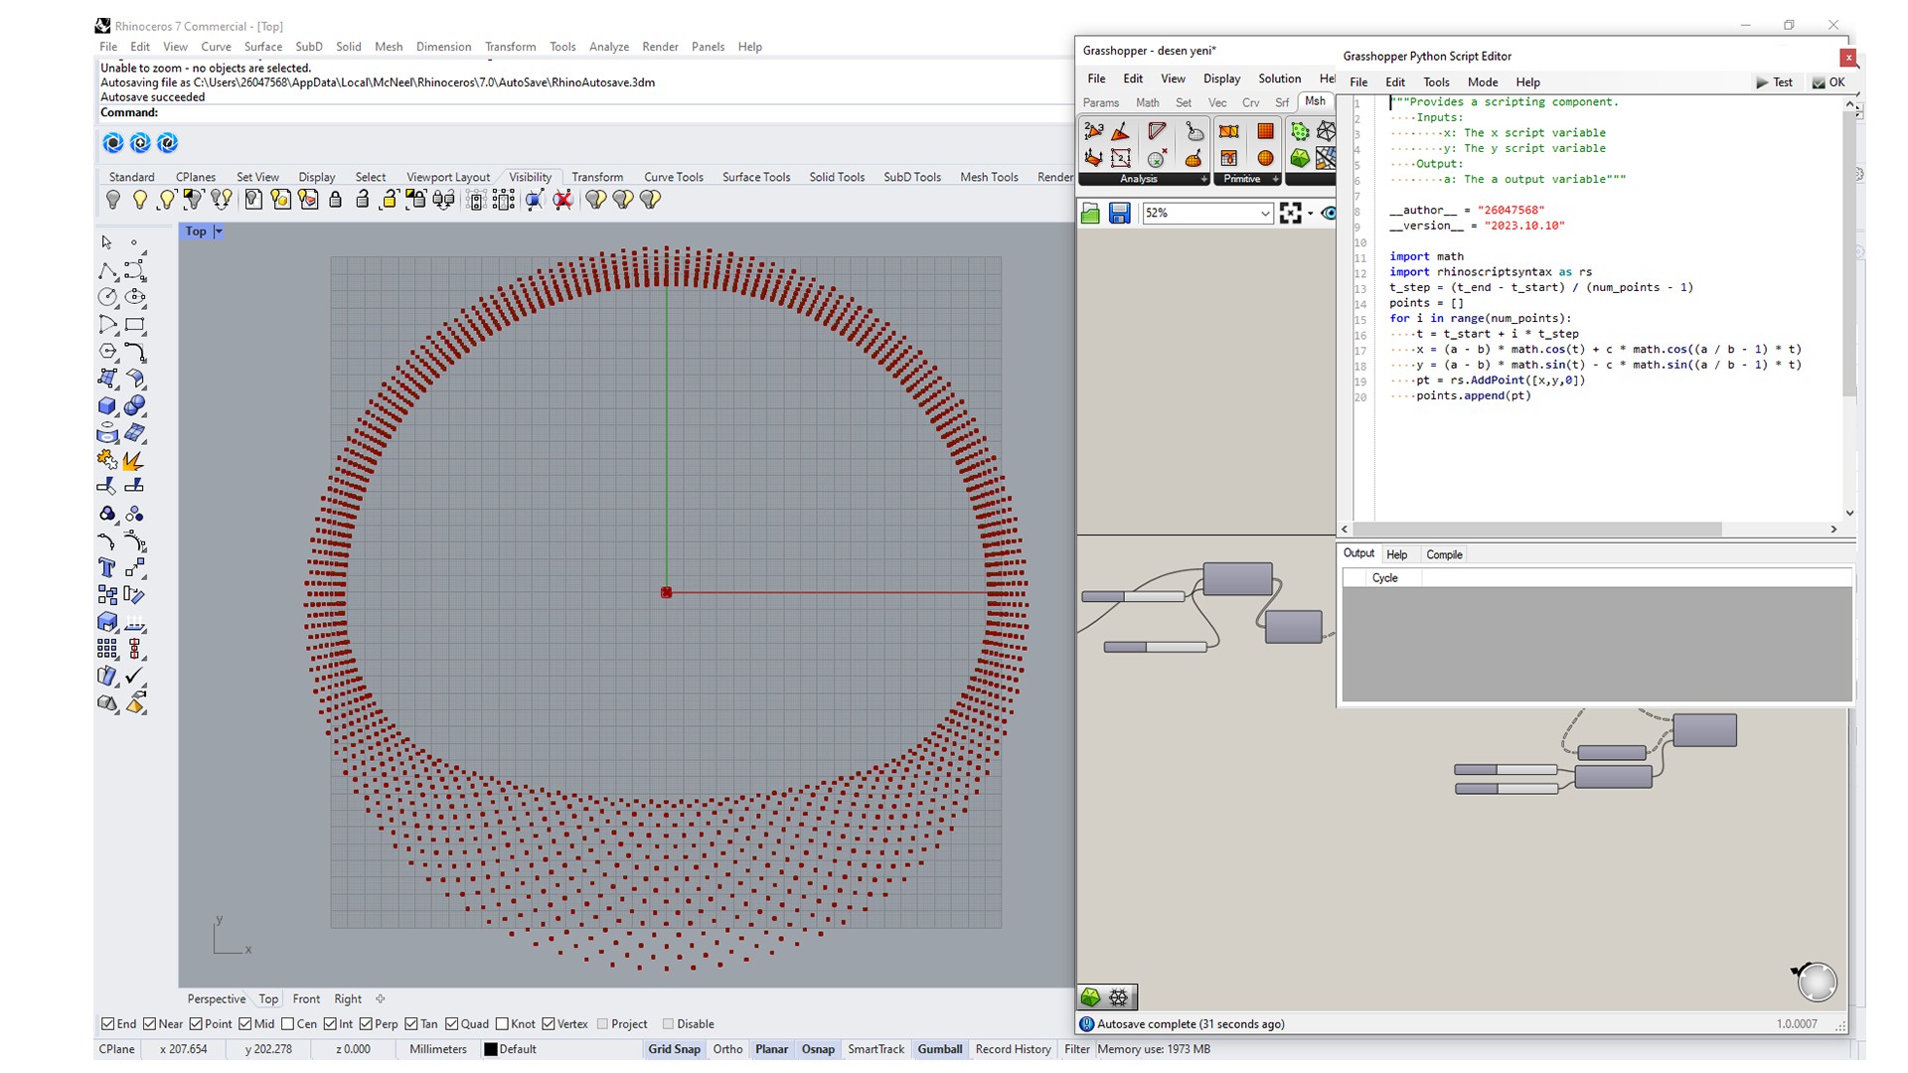Toggle the Cen osnap checkbox
The width and height of the screenshot is (1908, 1073).
[x=288, y=1024]
